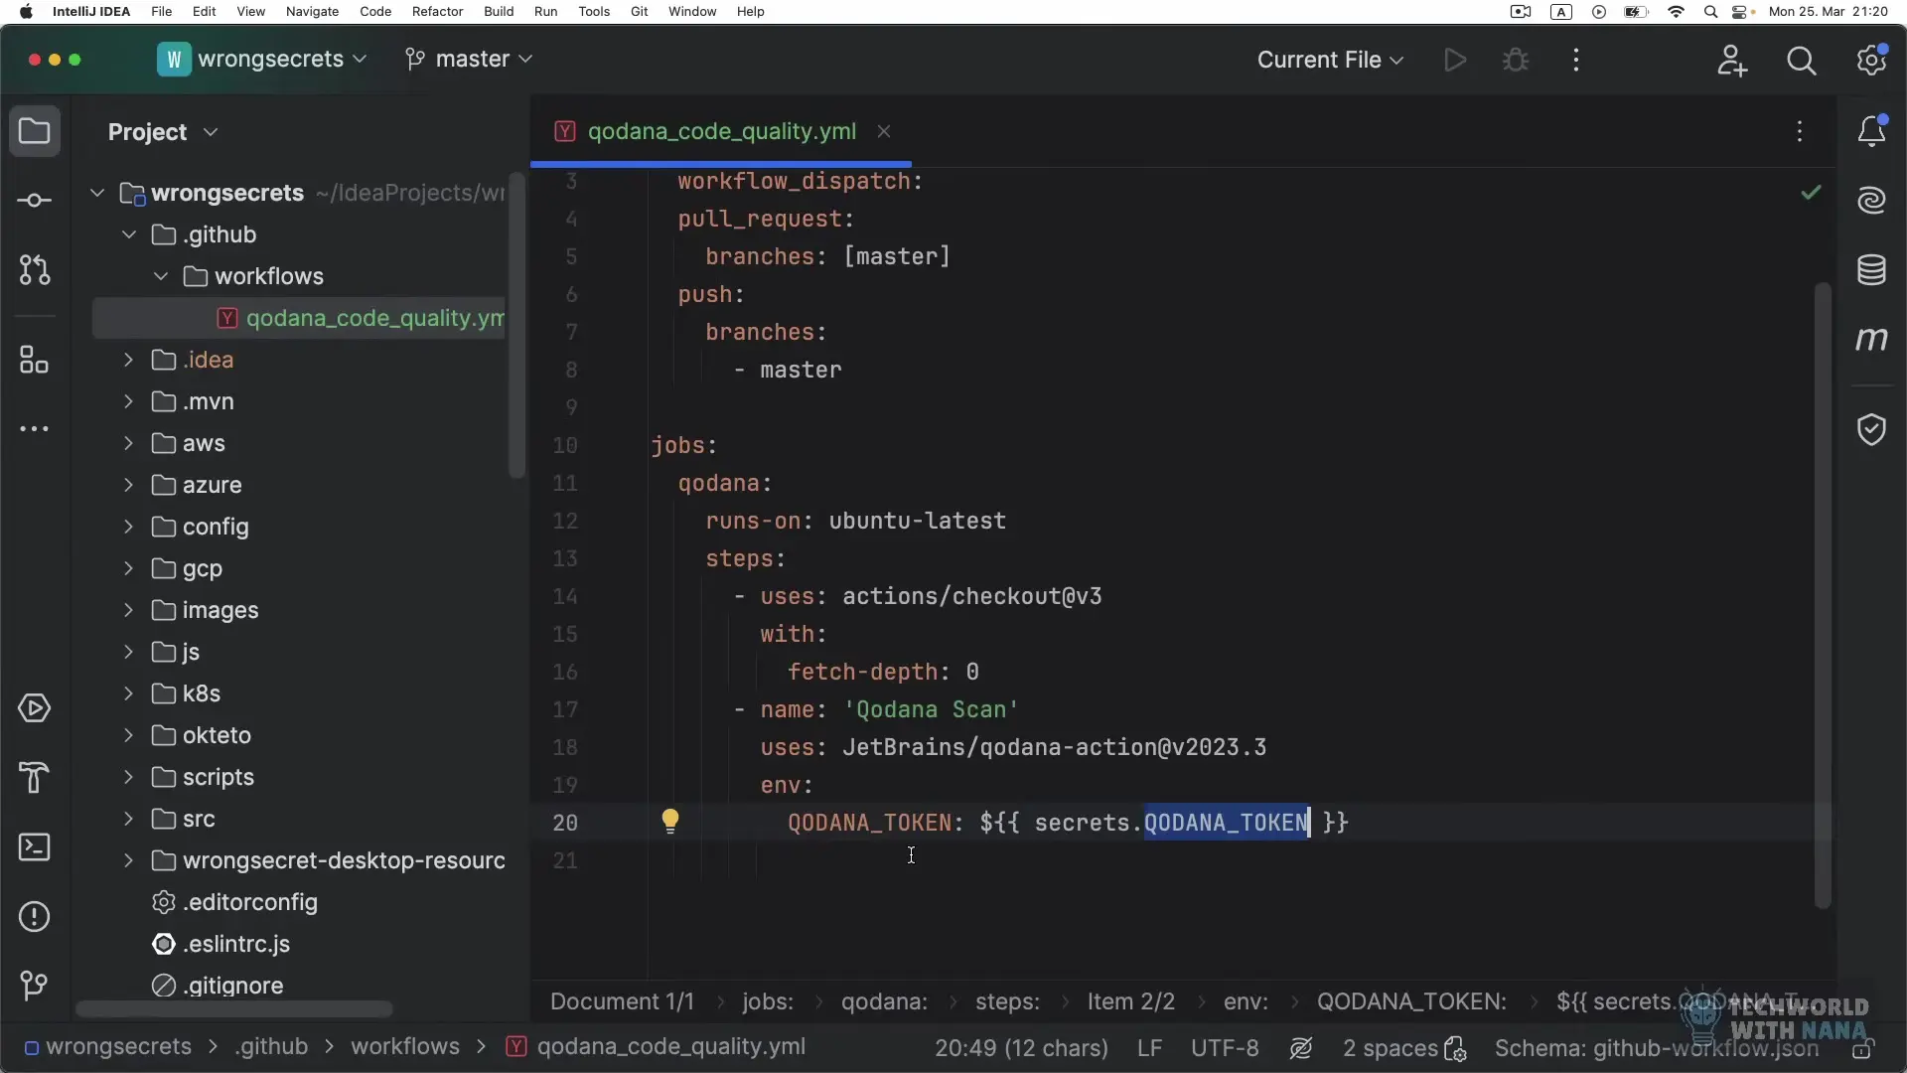Viewport: 1907px width, 1073px height.
Task: Click the project tree horizontal scrollbar
Action: (x=234, y=1009)
